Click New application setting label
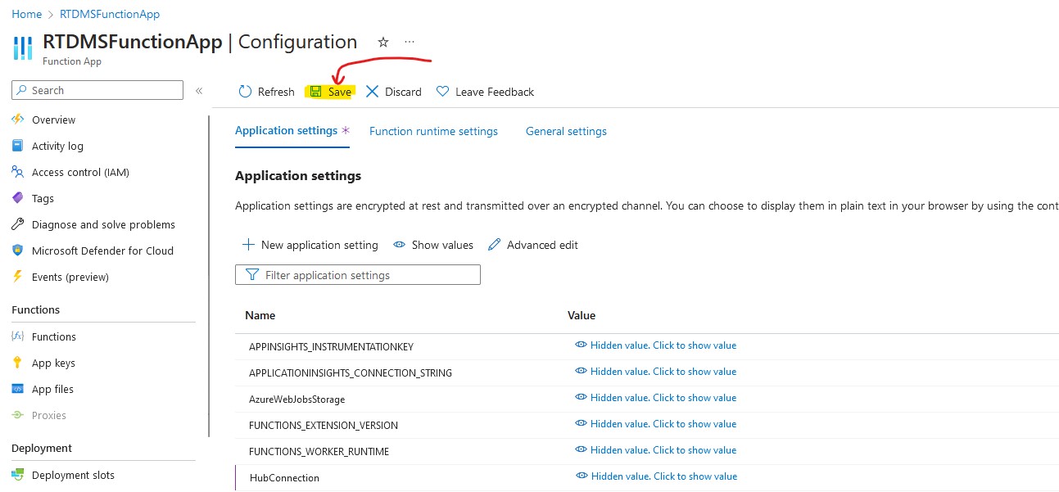The height and width of the screenshot is (492, 1059). [x=319, y=245]
